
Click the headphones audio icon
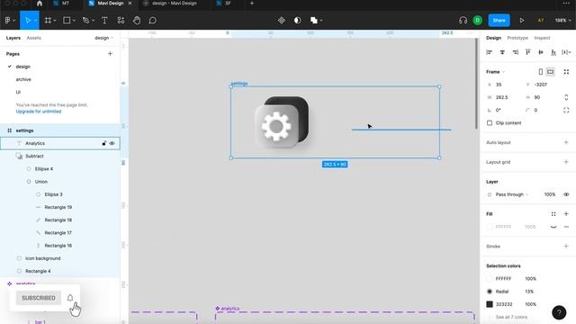(x=463, y=20)
